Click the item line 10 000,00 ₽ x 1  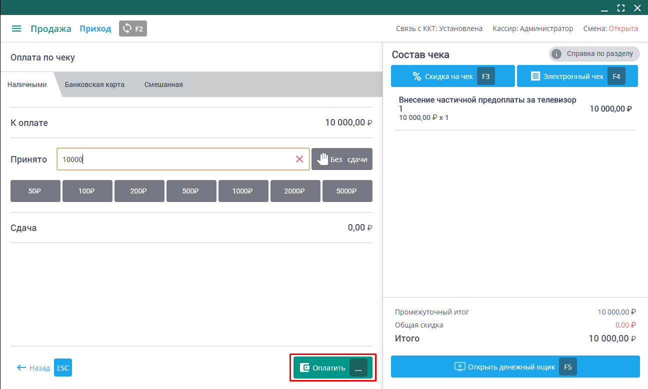pos(424,118)
